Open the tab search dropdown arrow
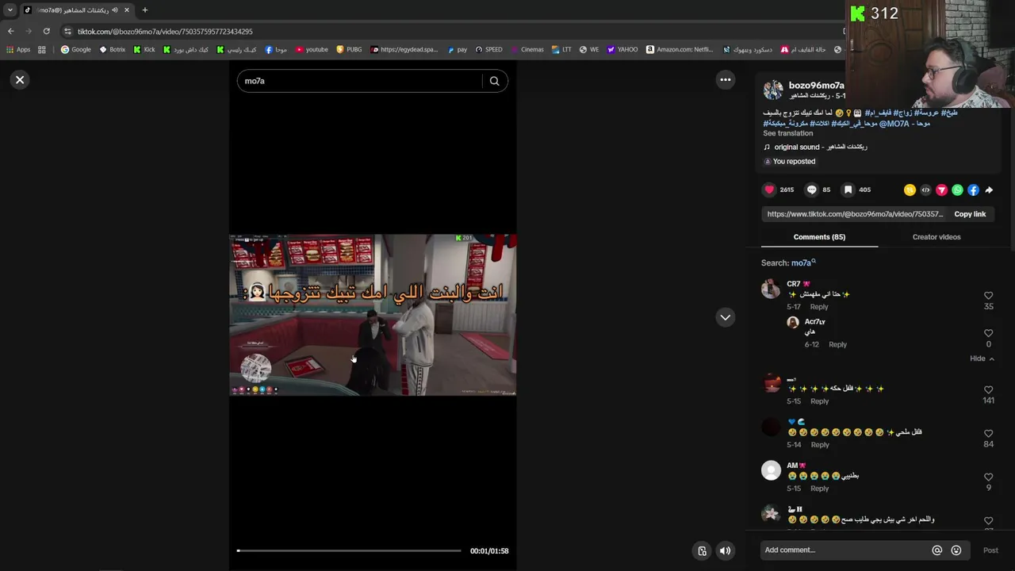 tap(10, 10)
